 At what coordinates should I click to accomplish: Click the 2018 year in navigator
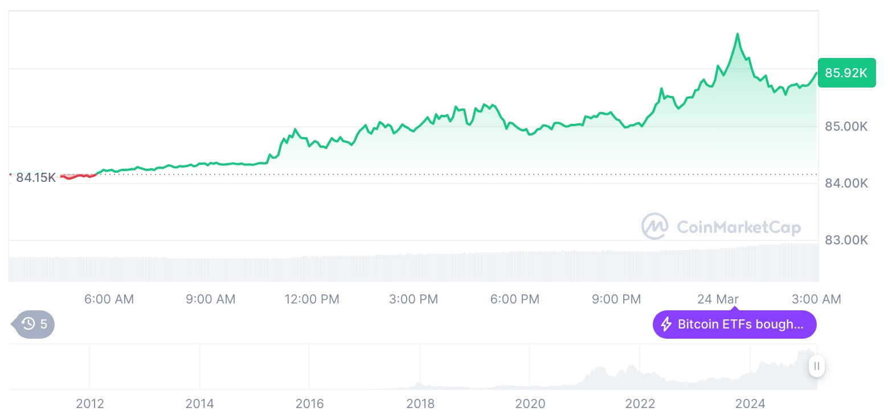point(420,404)
